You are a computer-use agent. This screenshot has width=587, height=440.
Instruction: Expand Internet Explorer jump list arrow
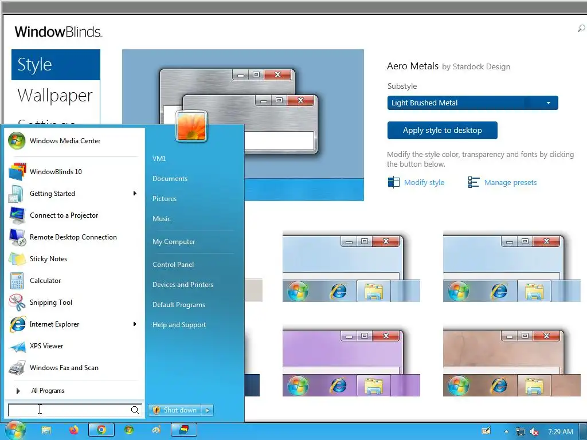pos(135,324)
